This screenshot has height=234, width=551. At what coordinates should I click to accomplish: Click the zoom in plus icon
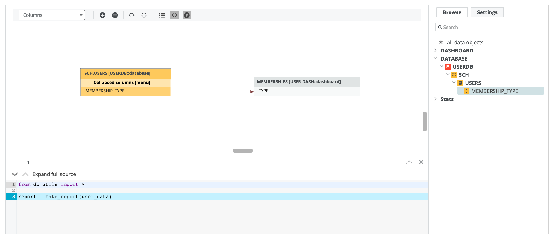[102, 15]
